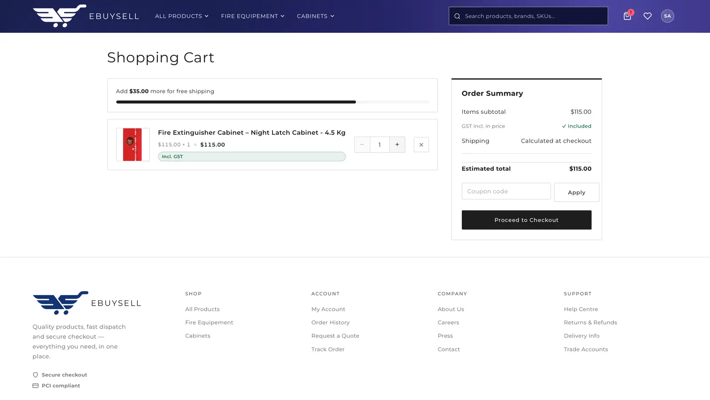Open the Help Centre link
The width and height of the screenshot is (710, 400).
580,309
